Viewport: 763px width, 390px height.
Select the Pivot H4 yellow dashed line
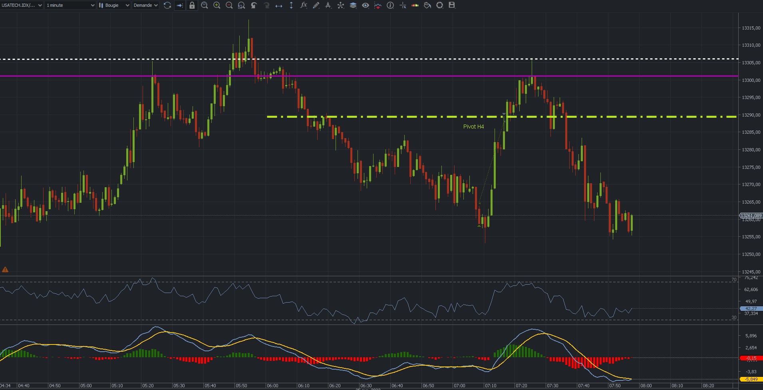pos(502,117)
